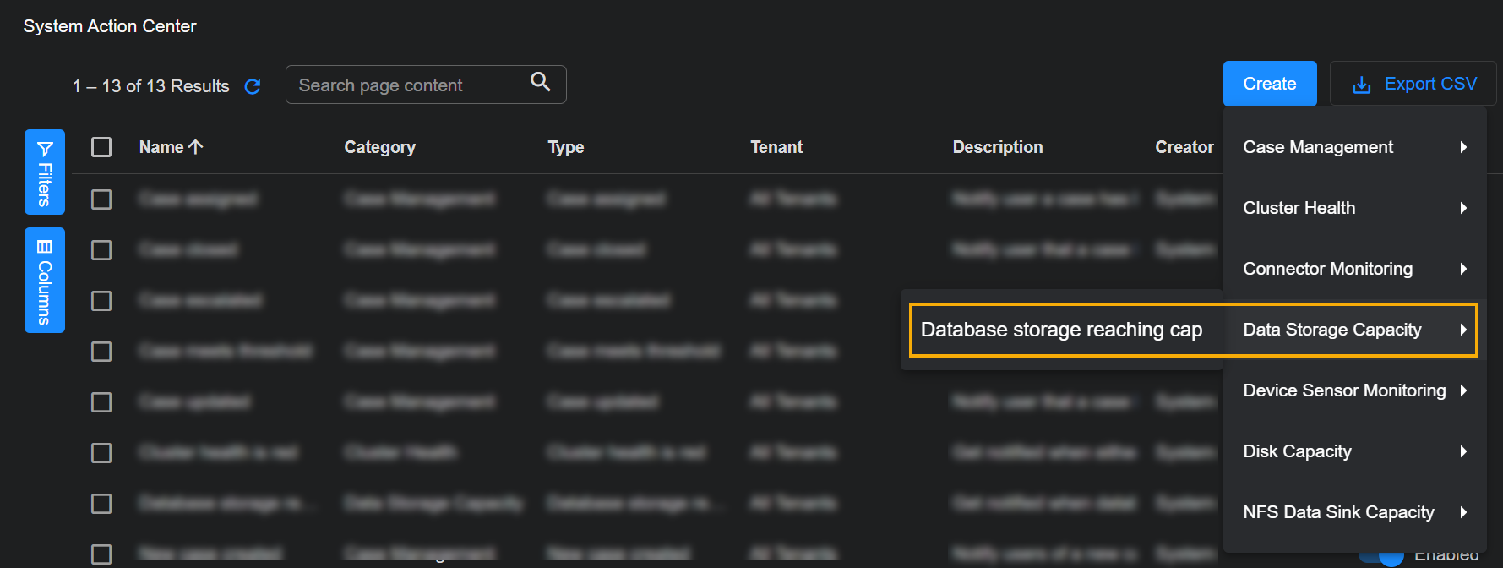Image resolution: width=1503 pixels, height=568 pixels.
Task: Expand the Cluster Health submenu arrow
Action: (1463, 208)
